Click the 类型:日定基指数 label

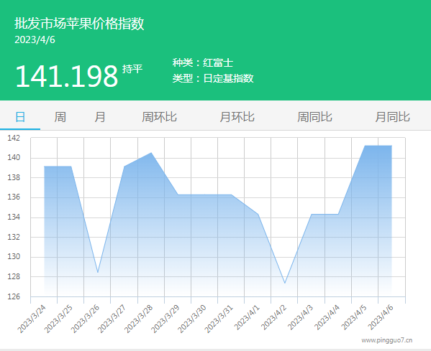(213, 78)
